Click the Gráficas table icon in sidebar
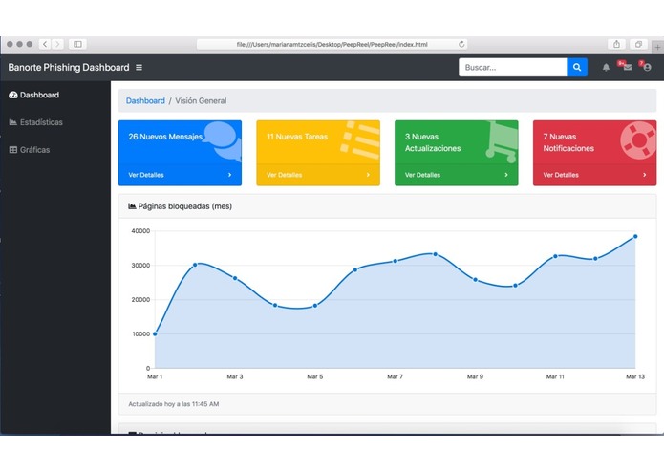Image resolution: width=664 pixels, height=472 pixels. [13, 150]
